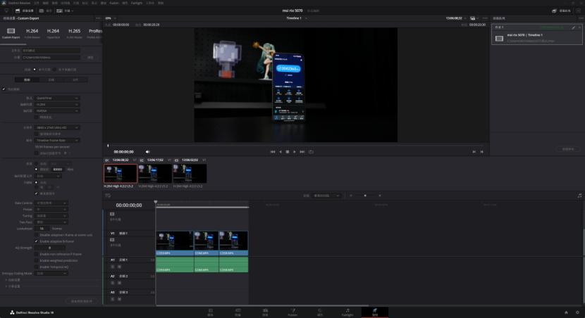Open the QuickTime format dropdown
This screenshot has width=585, height=318.
(57, 98)
